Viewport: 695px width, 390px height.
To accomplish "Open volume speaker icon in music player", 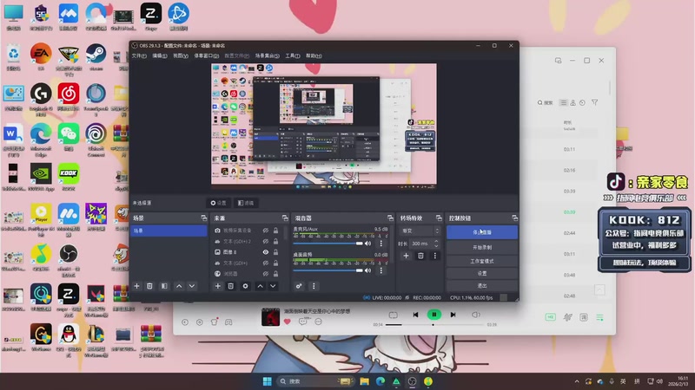I will click(475, 315).
